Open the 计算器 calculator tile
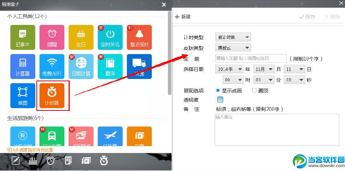This screenshot has height=171, width=345. pos(23,66)
